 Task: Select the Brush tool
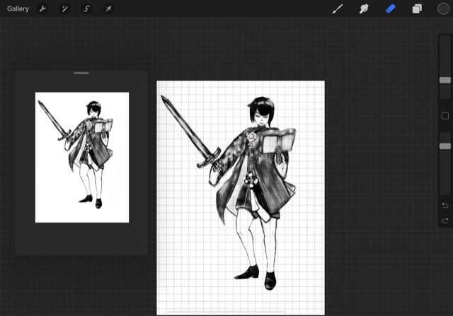coord(338,9)
